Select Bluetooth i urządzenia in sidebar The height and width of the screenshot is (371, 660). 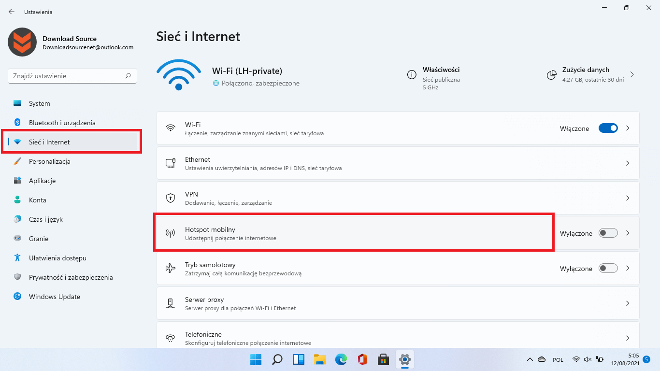click(72, 123)
